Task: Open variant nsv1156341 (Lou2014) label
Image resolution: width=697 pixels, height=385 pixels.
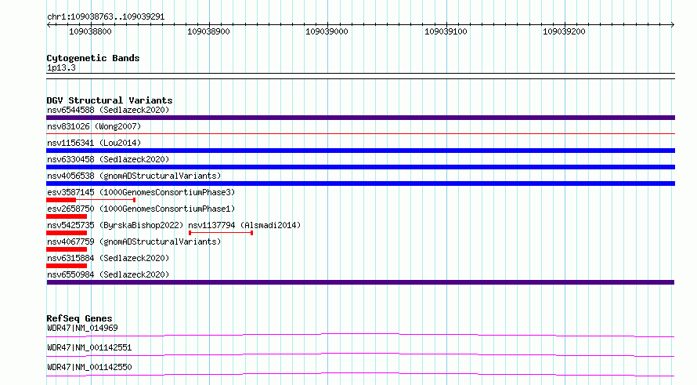Action: tap(94, 143)
